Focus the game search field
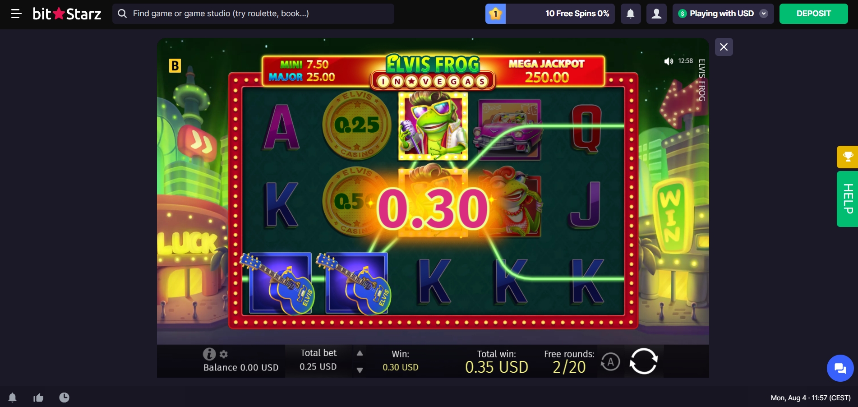858x407 pixels. pos(253,14)
